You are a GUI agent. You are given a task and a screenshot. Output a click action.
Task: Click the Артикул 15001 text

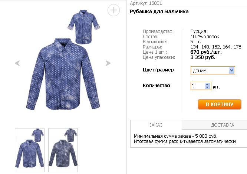146,3
